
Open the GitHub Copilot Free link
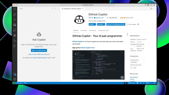(x=87, y=48)
